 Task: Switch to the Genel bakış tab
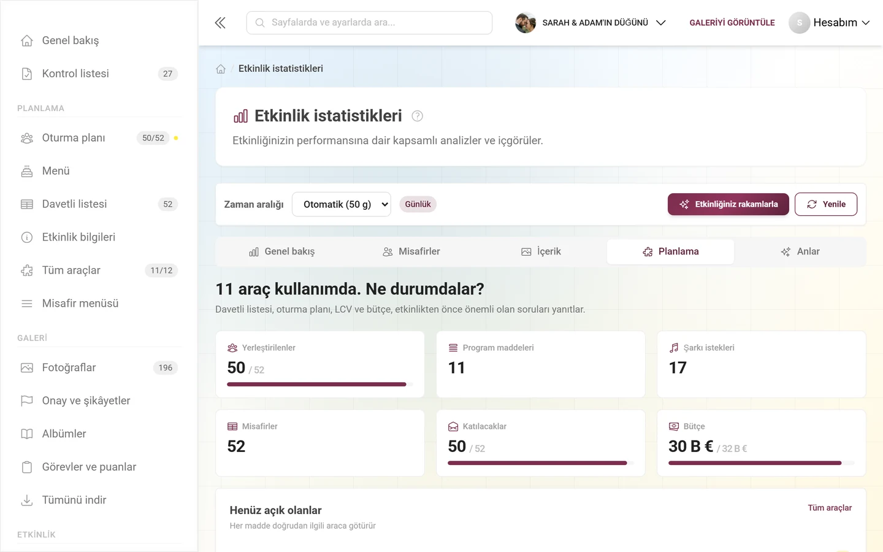[281, 251]
